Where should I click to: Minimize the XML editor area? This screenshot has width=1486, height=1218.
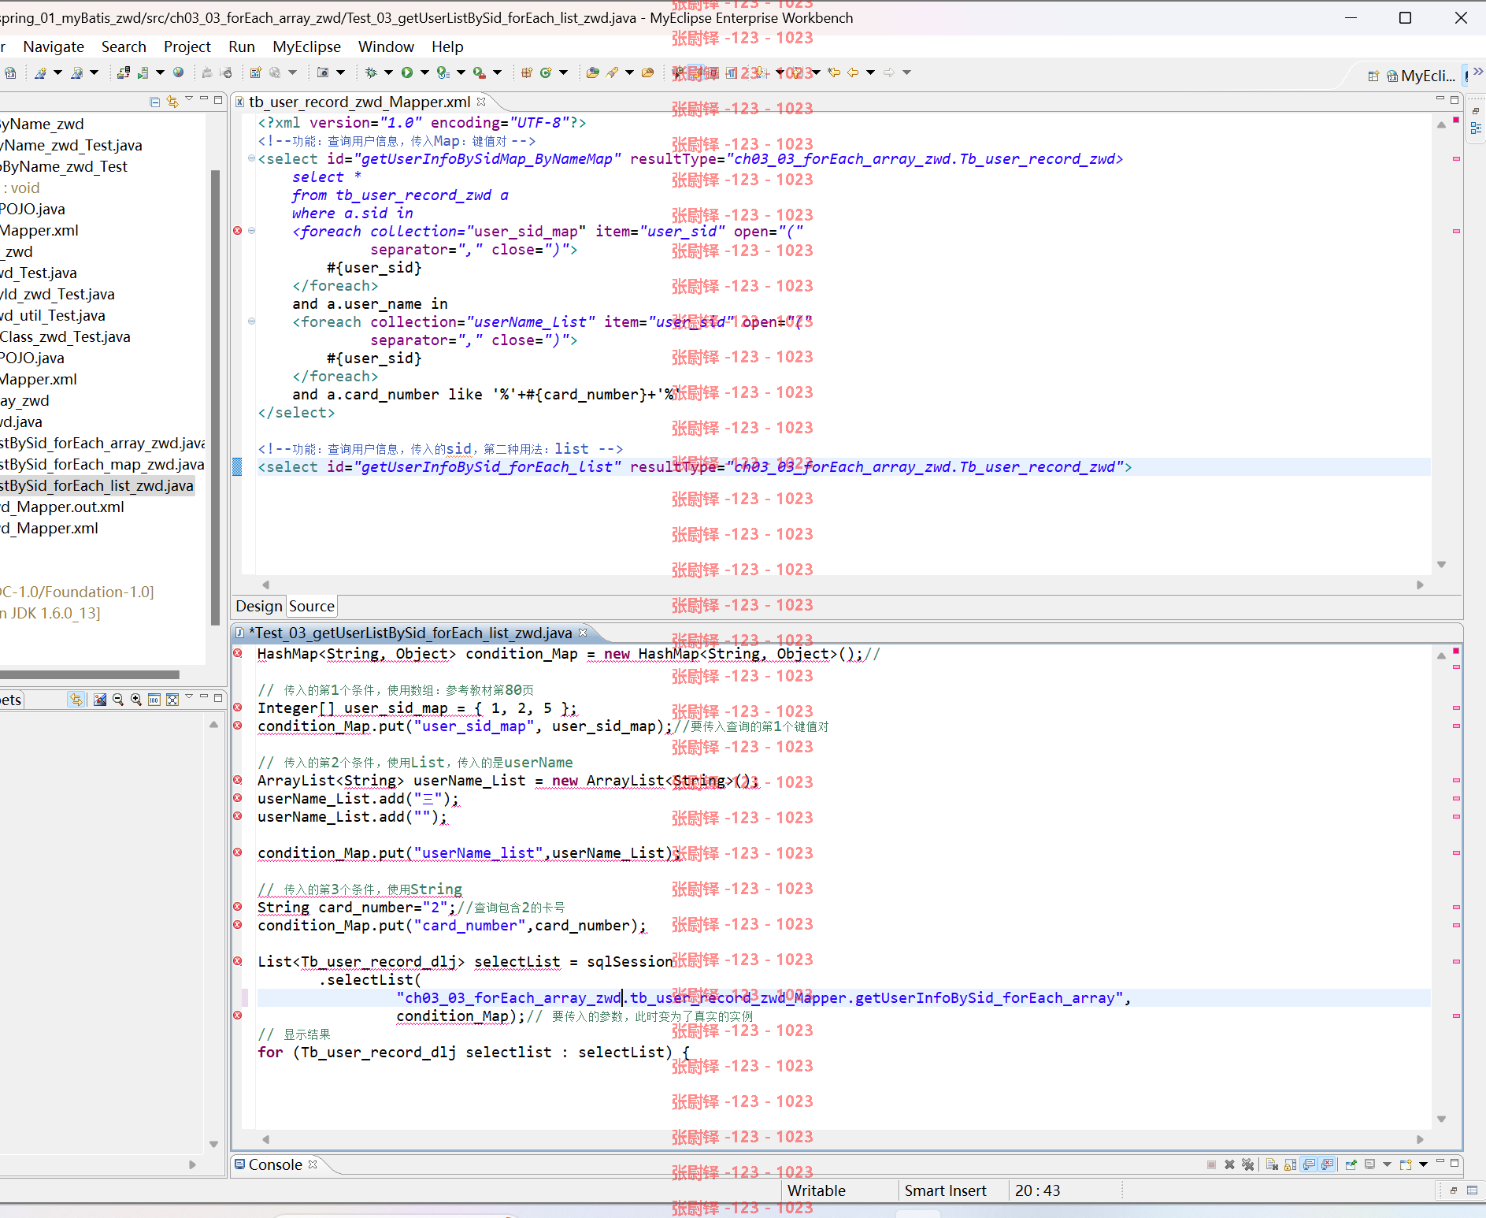[x=1440, y=98]
